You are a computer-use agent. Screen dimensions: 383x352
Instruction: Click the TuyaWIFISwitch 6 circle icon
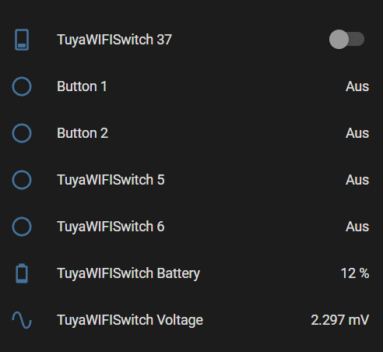pyautogui.click(x=22, y=227)
